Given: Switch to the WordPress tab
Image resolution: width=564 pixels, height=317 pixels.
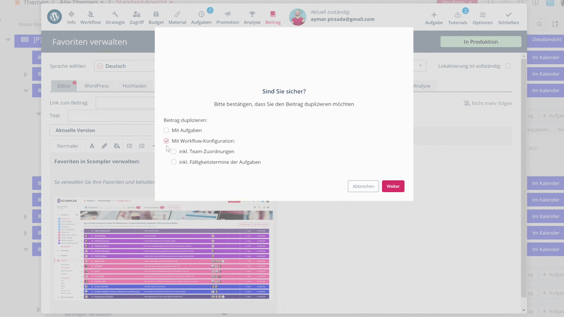Looking at the screenshot, I should pyautogui.click(x=96, y=86).
